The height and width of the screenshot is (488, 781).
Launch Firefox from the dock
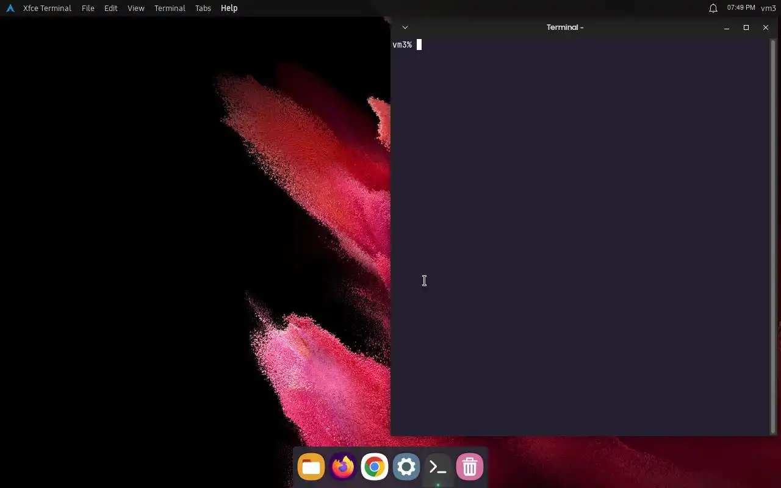point(343,467)
